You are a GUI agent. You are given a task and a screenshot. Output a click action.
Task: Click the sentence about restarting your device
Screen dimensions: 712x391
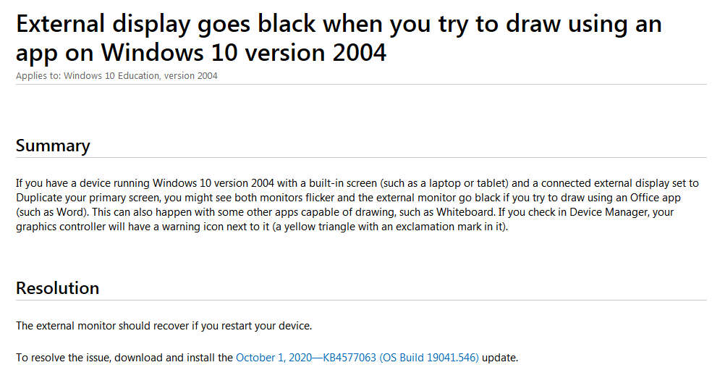[164, 326]
